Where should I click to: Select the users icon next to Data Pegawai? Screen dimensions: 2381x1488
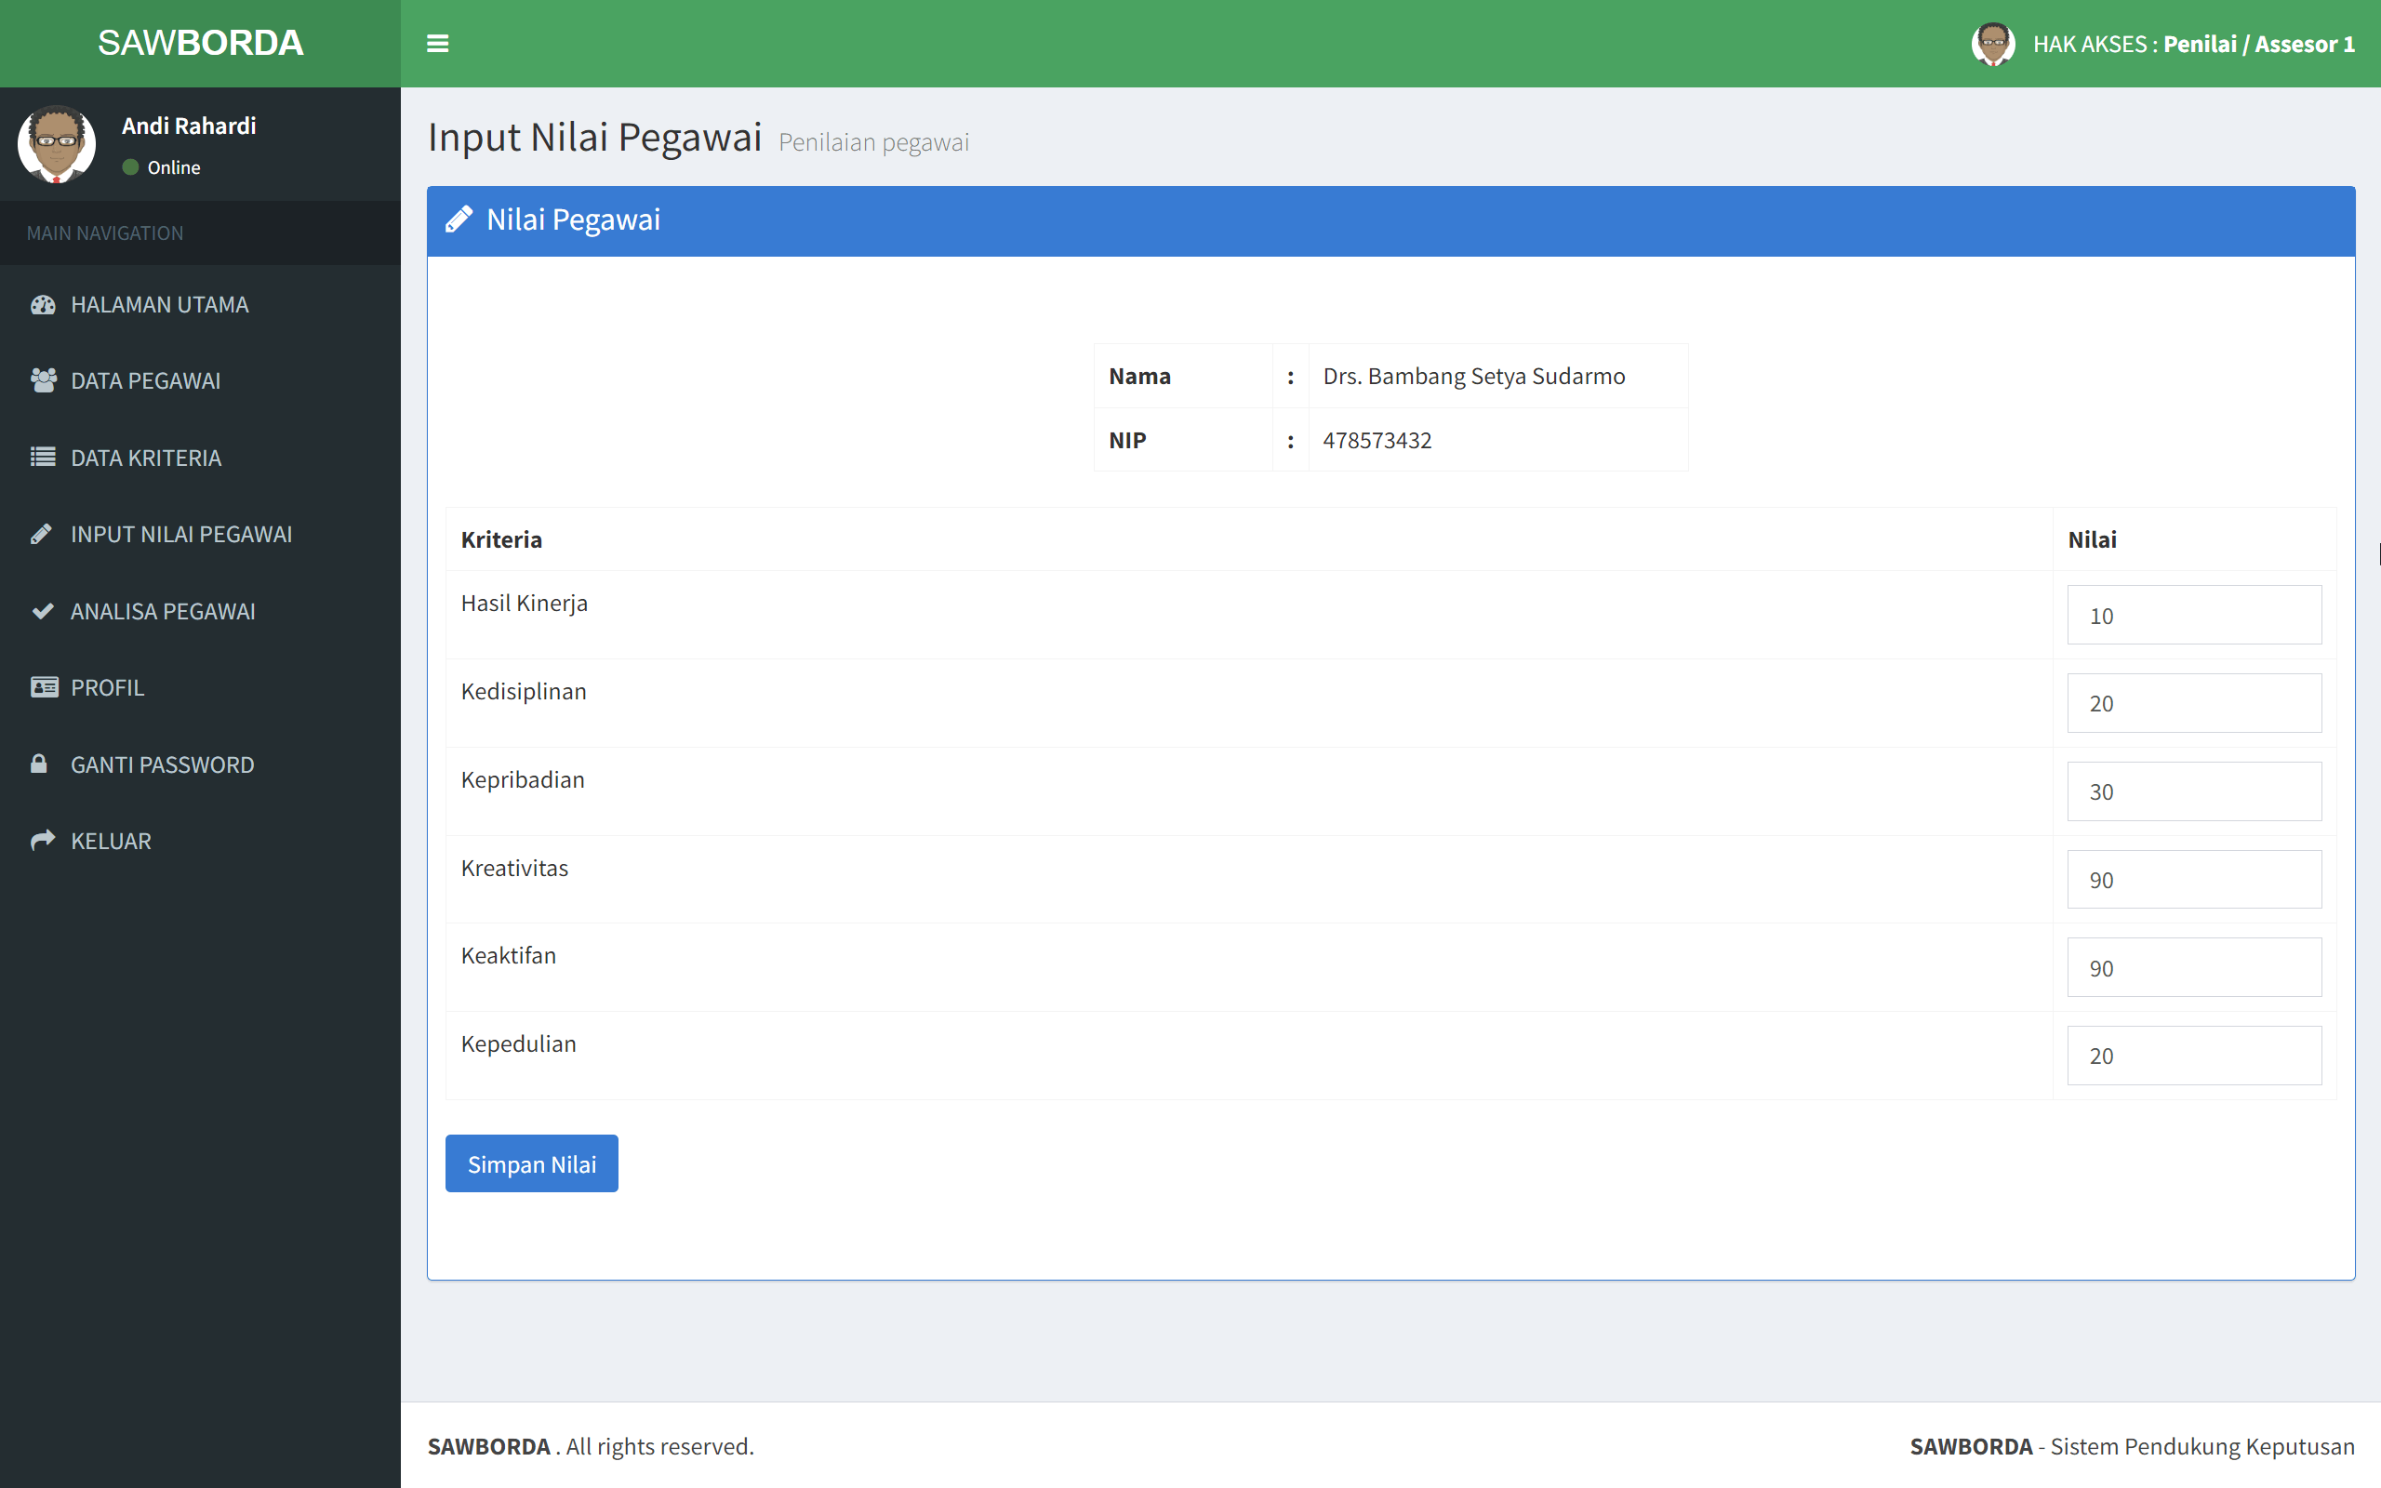point(44,379)
